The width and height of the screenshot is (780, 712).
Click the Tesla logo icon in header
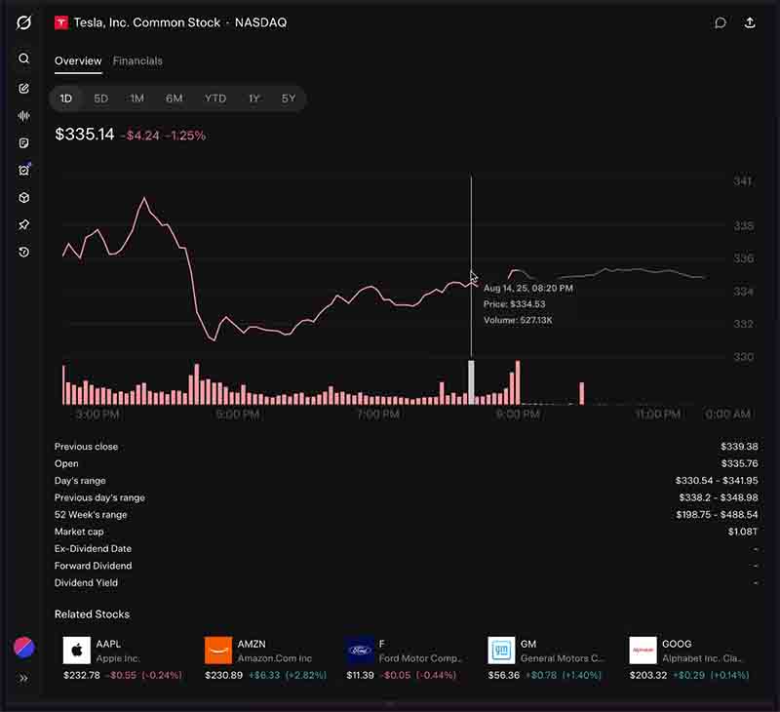pyautogui.click(x=61, y=22)
